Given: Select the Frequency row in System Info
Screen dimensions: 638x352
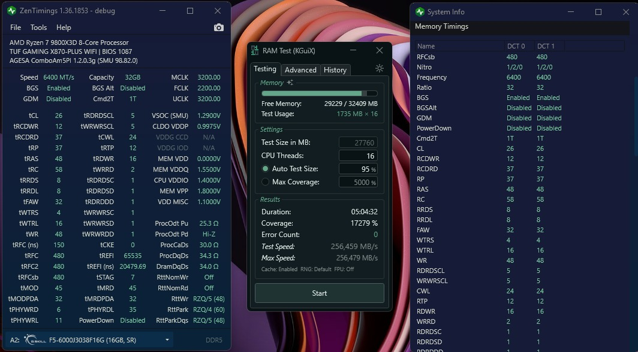Looking at the screenshot, I should click(x=520, y=77).
